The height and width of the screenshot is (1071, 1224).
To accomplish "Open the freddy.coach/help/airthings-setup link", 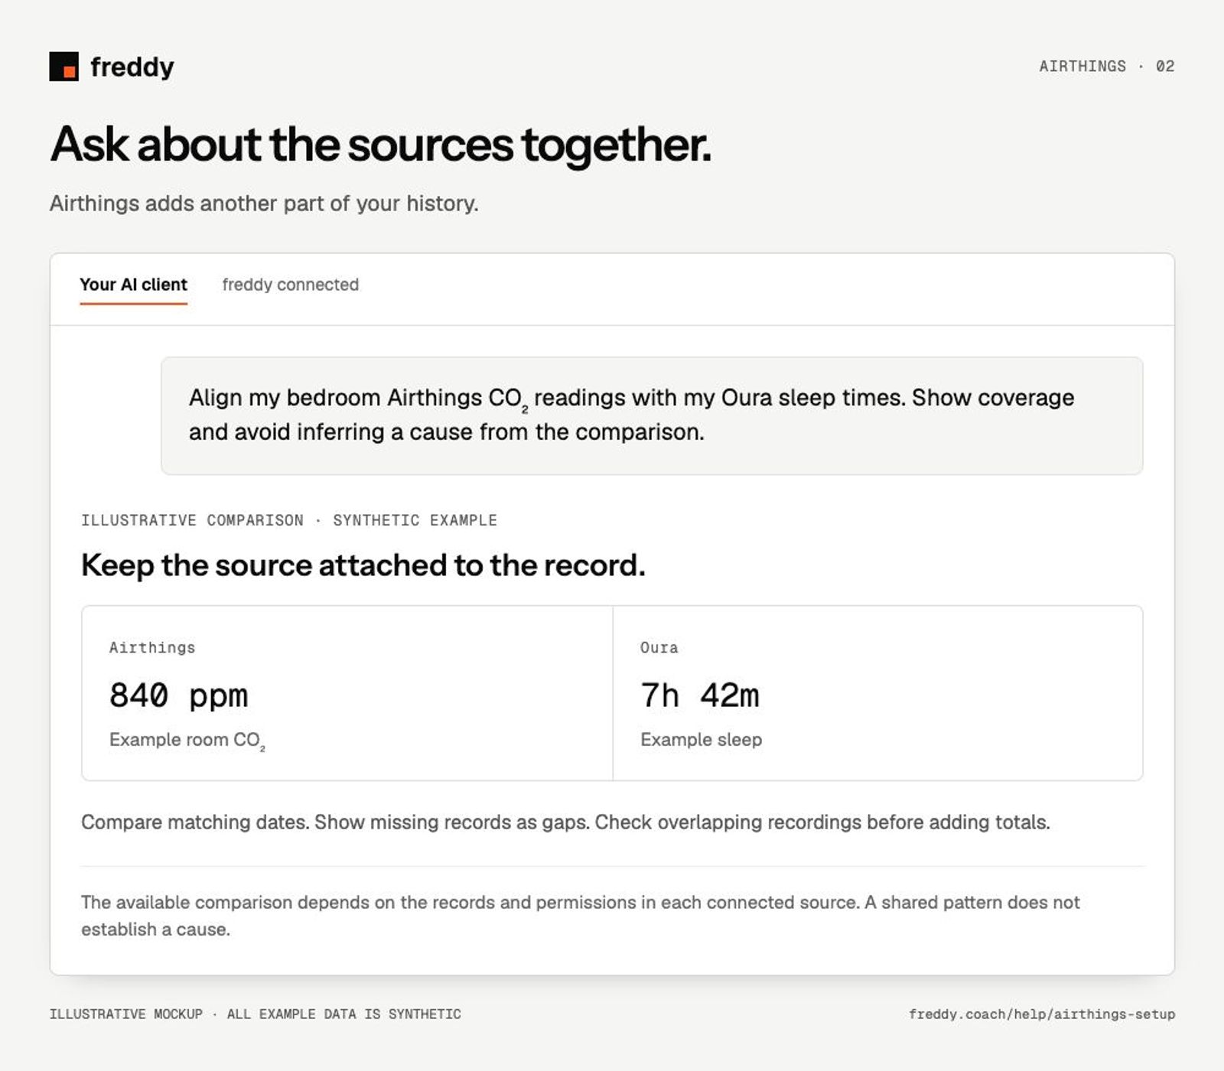I will pos(1042,1014).
